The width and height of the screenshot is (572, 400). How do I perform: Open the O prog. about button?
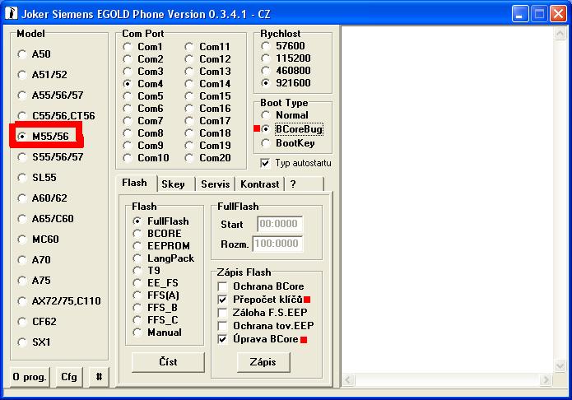pos(30,377)
